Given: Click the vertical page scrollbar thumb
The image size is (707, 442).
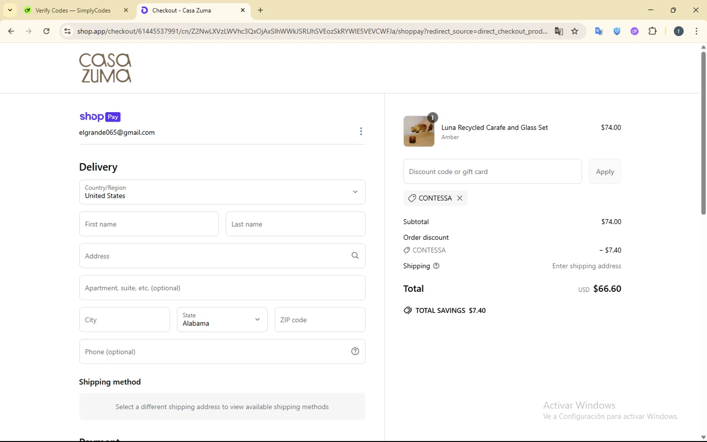Looking at the screenshot, I should (x=703, y=133).
